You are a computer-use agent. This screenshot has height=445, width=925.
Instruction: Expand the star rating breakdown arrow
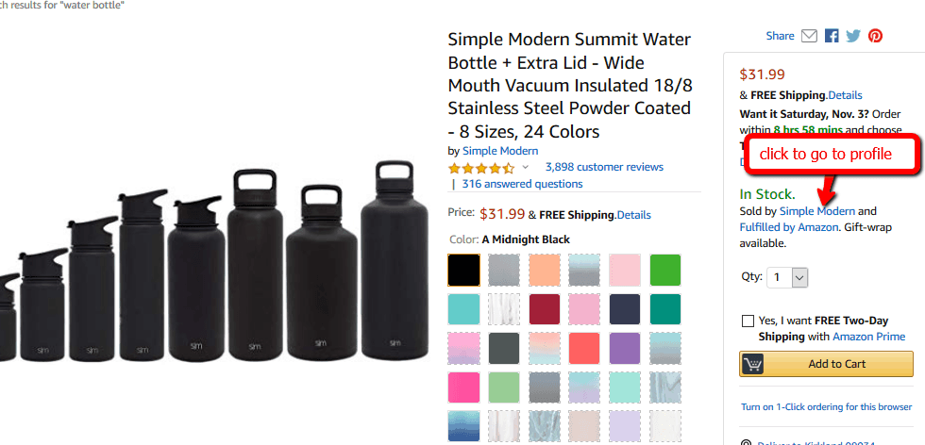point(526,168)
